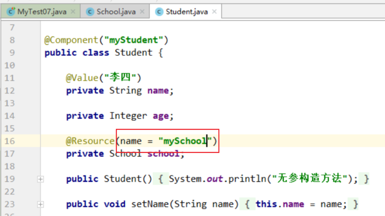Screen dimensions: 385x216
Task: Close the Student.java tab
Action: pyautogui.click(x=214, y=12)
